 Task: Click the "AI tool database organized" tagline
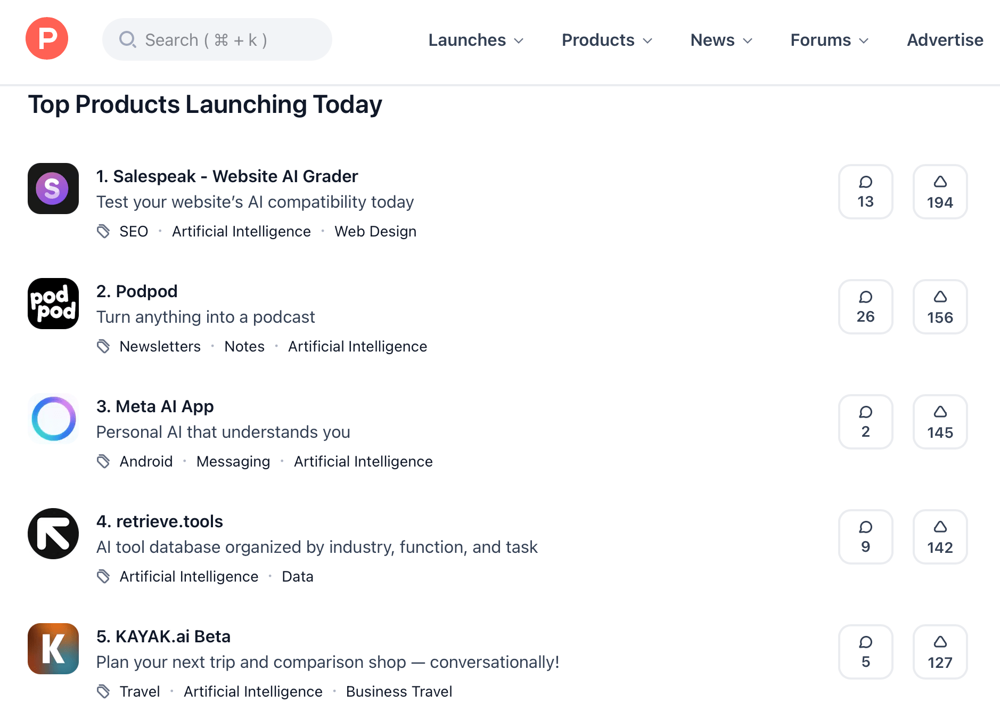(x=317, y=548)
